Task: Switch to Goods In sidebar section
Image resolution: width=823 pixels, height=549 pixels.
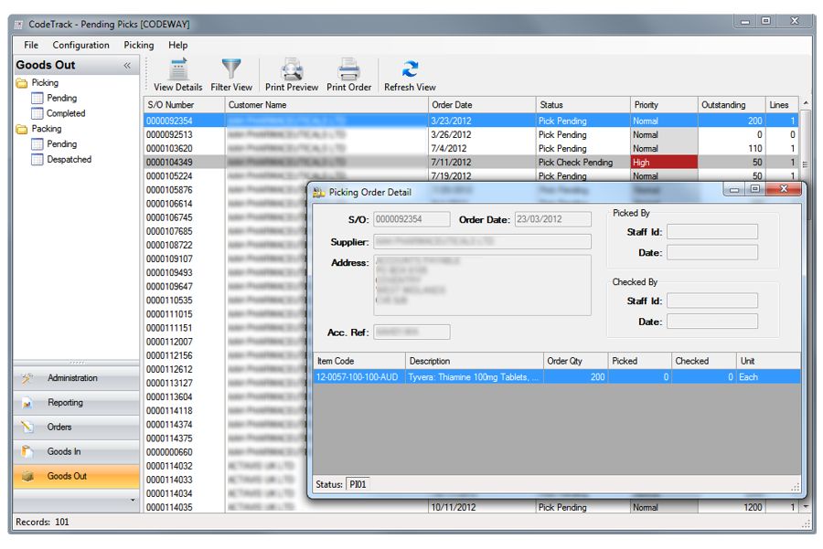Action: (64, 451)
